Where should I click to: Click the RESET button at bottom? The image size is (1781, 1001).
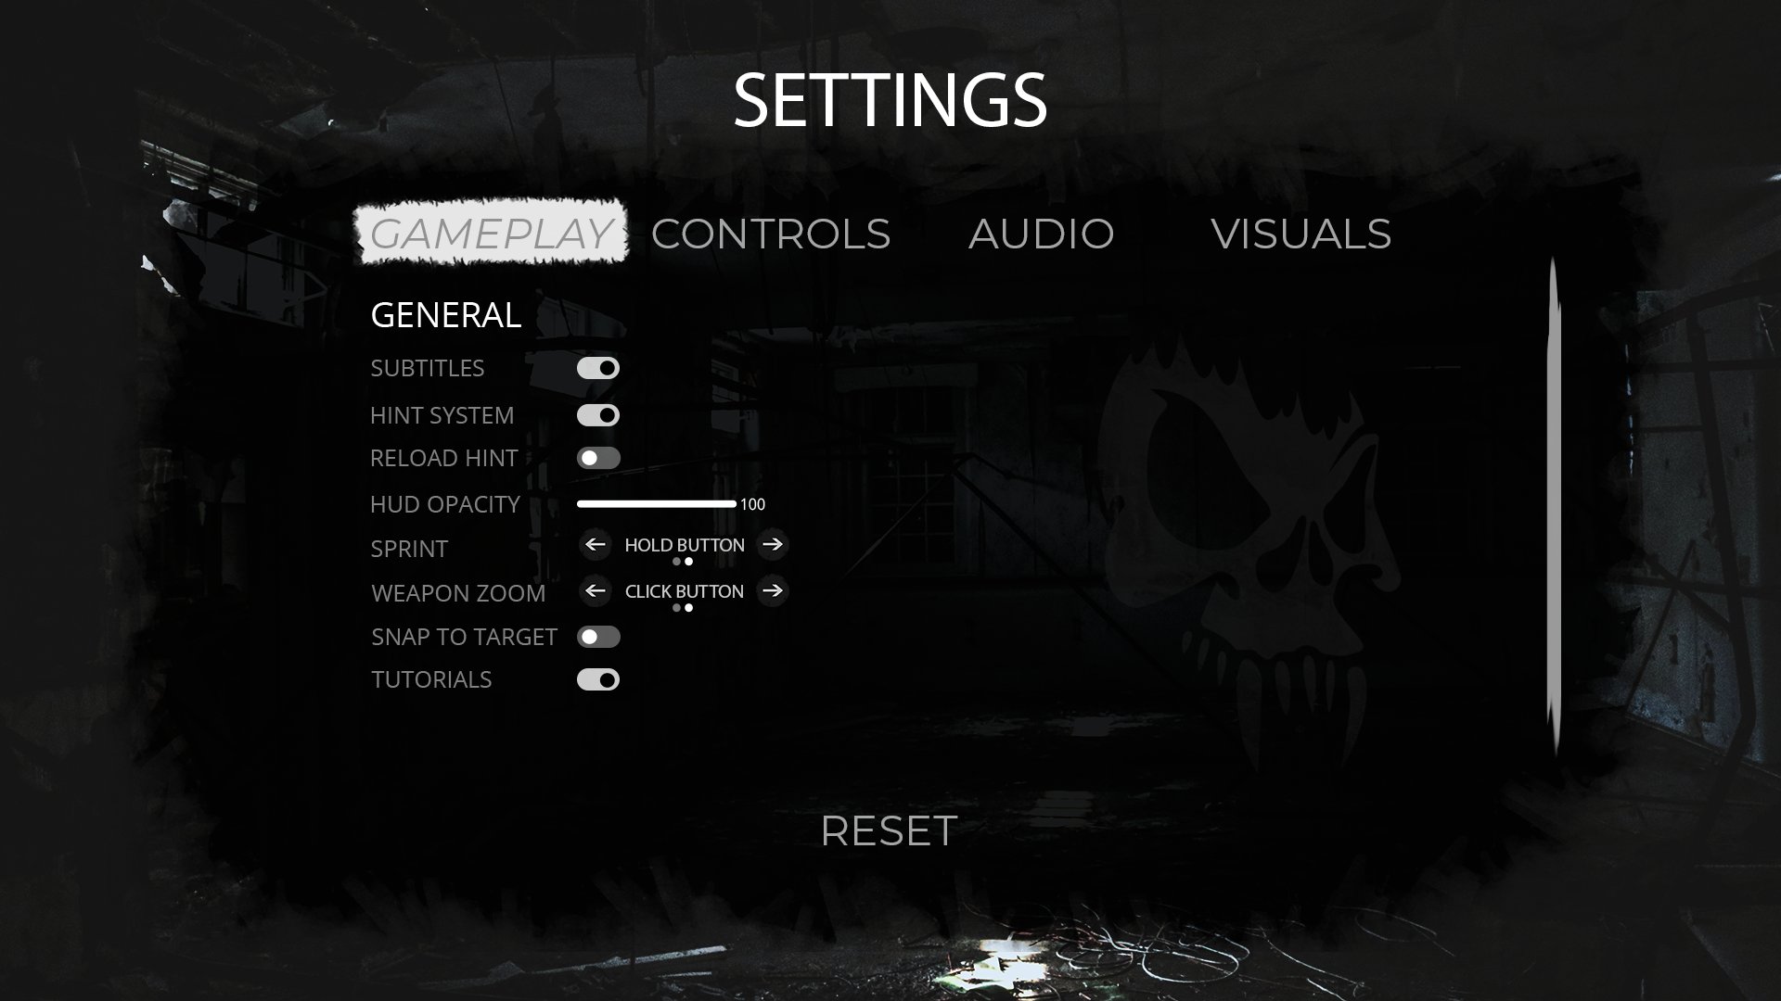(890, 831)
